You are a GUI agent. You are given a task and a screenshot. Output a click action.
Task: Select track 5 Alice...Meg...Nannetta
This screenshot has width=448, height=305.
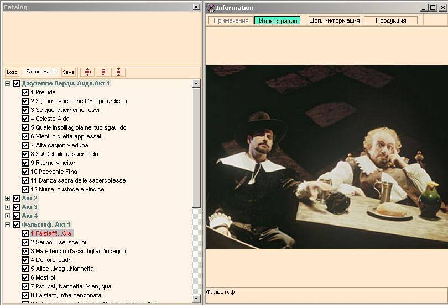pyautogui.click(x=62, y=269)
